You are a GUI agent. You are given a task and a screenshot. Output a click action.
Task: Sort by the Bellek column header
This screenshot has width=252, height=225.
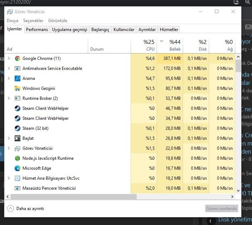pyautogui.click(x=170, y=46)
